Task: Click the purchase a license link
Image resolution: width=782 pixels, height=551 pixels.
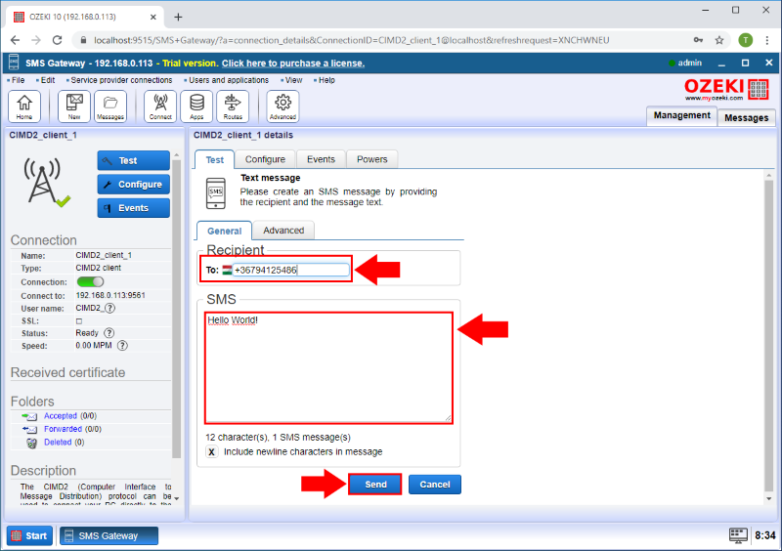Action: 292,64
